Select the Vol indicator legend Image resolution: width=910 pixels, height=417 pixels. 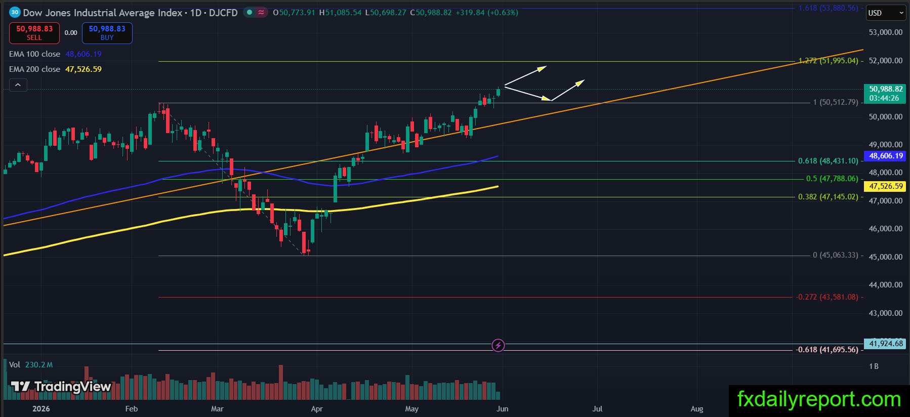point(15,365)
